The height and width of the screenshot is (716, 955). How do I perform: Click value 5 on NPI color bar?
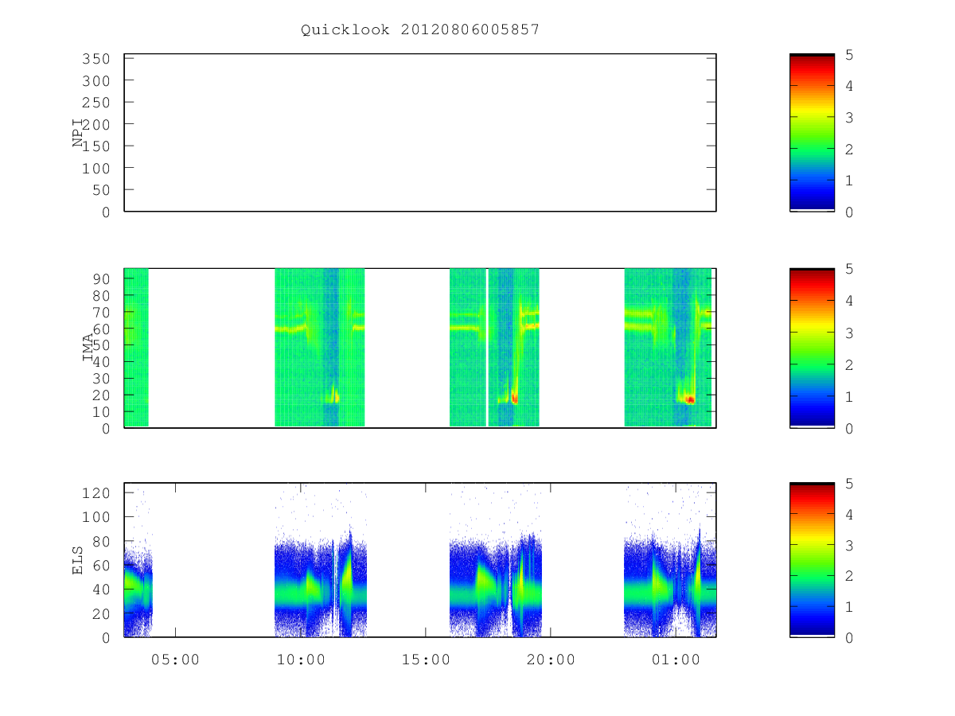[848, 55]
